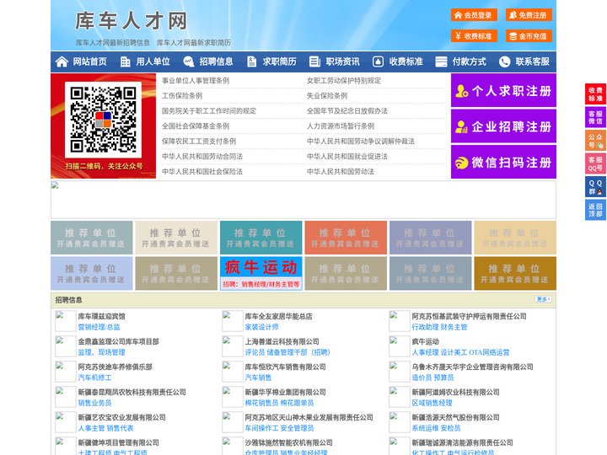Open the 女职工劳动保护特别规定 link
This screenshot has height=455, width=607.
pyautogui.click(x=344, y=81)
